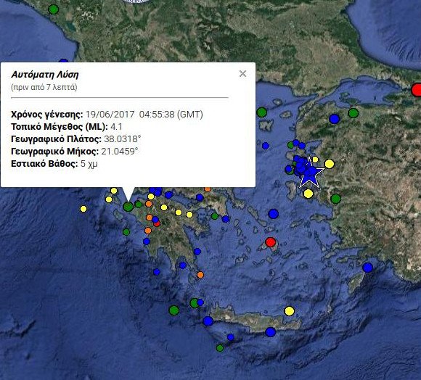The image size is (421, 380).
Task: Click the Εστιακό Βάθος value 5 χμ
Action: coord(89,164)
